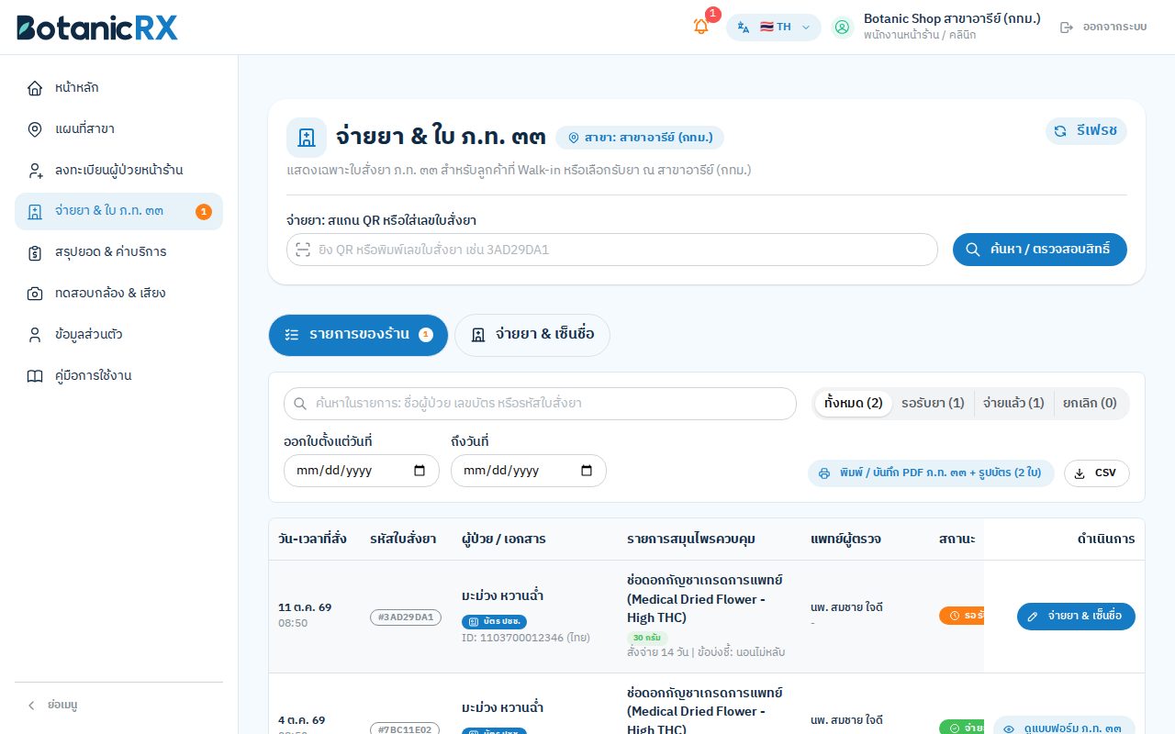Viewport: 1175px width, 734px height.
Task: Open สรุปยอด & ค่าบริการ in the sidebar
Action: point(118,252)
